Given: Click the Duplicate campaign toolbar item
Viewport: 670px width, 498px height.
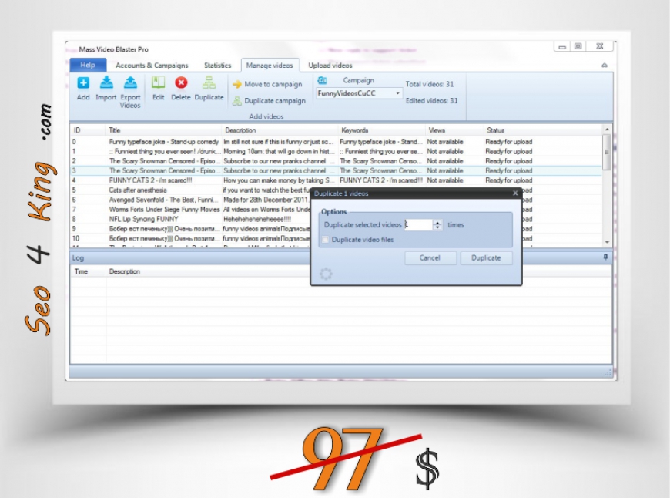Looking at the screenshot, I should pos(270,101).
